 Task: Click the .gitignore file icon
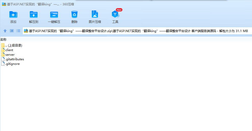click(x=3, y=64)
